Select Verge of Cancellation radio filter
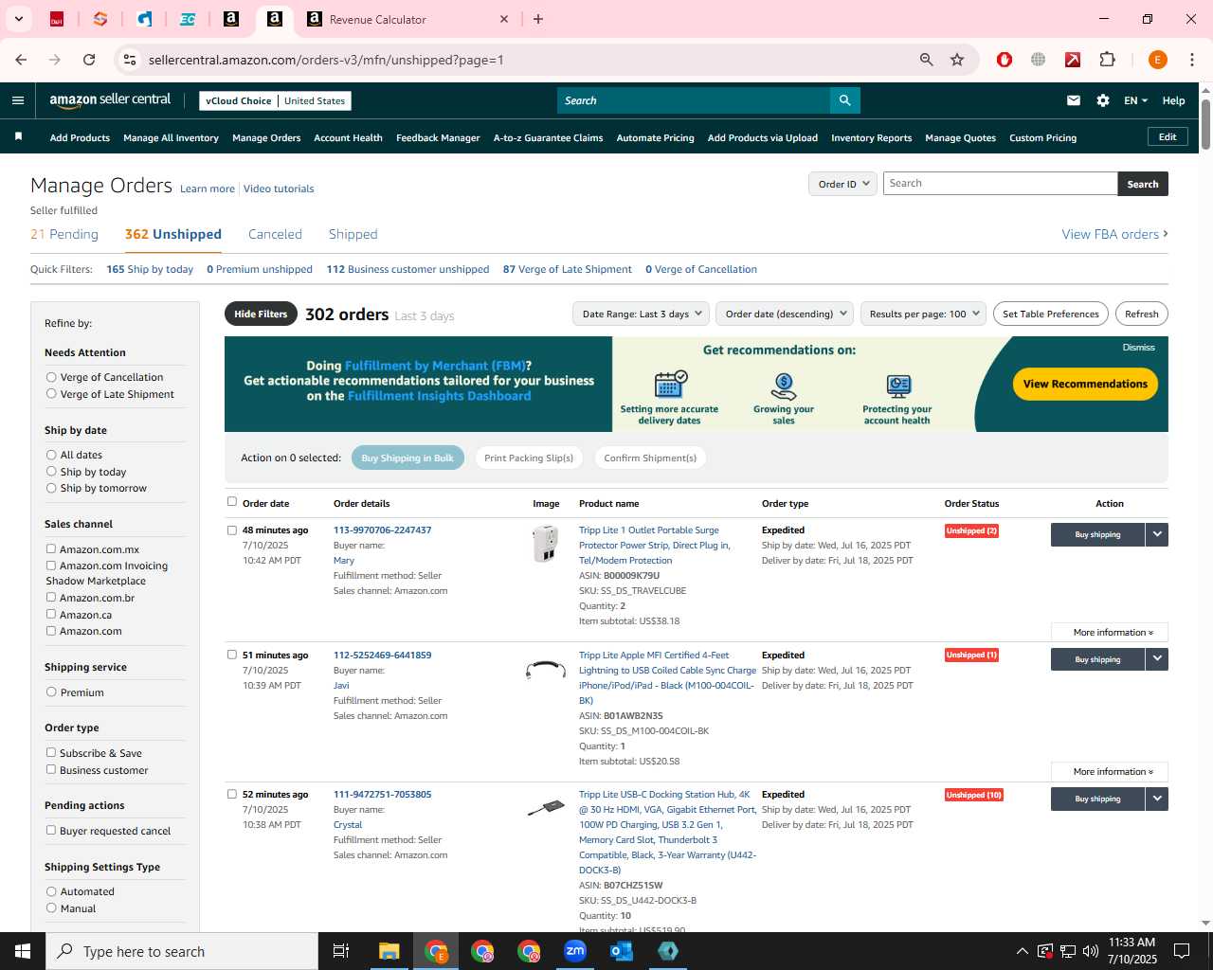Viewport: 1213px width, 970px height. (51, 377)
